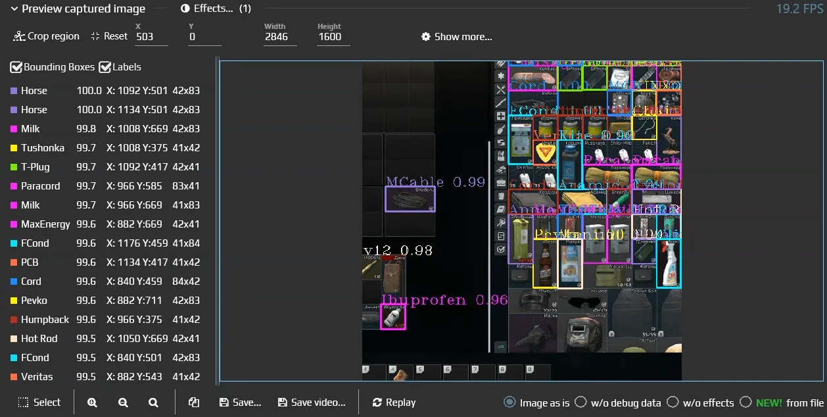Choose the 'from file' image source
The width and height of the screenshot is (827, 417).
(x=745, y=402)
